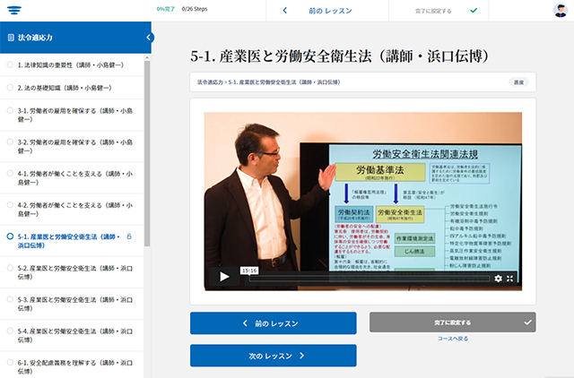Toggle completion circle for lesson 3-1
This screenshot has height=378, width=574.
pos(10,112)
